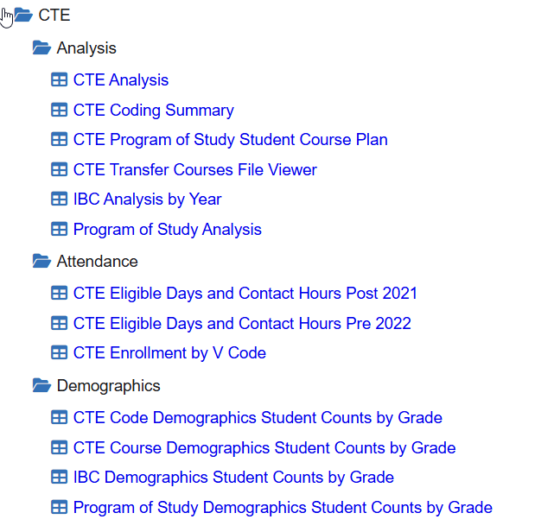Viewport: 554px width, 532px height.
Task: Open CTE Eligible Days and Contact Hours Post 2021
Action: tap(245, 294)
